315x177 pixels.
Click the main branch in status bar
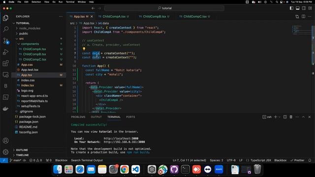click(15, 160)
